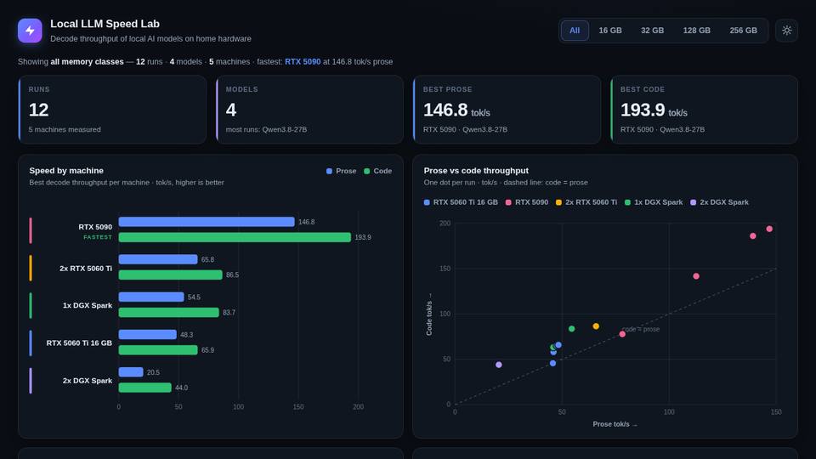
Task: Toggle RTX 5090 scatter legend entry
Action: click(x=527, y=202)
